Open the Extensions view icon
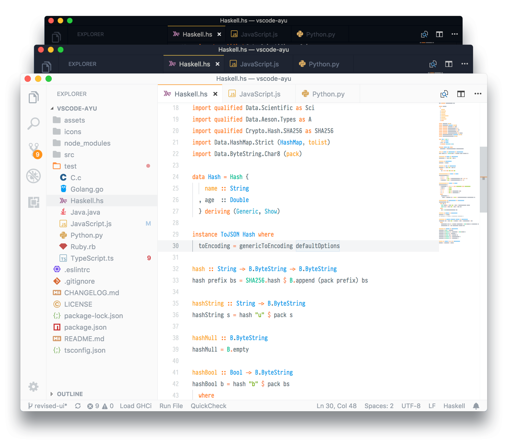 coord(33,202)
